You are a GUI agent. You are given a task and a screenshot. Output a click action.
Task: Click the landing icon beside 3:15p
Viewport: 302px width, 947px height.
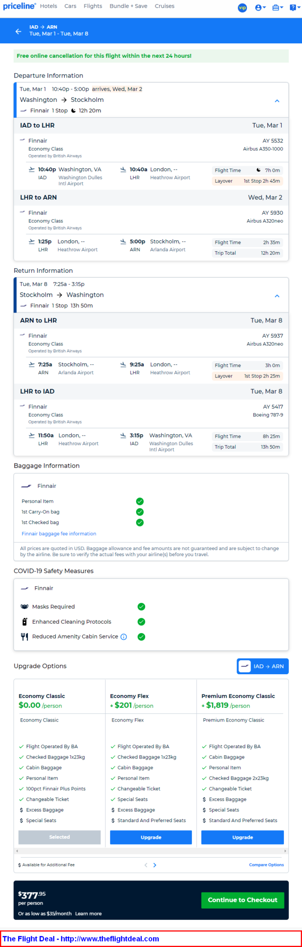pos(123,436)
